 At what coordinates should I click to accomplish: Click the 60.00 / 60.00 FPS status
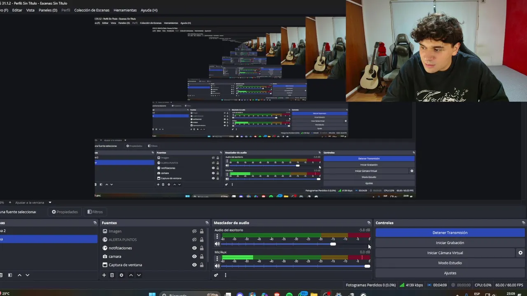(x=509, y=285)
